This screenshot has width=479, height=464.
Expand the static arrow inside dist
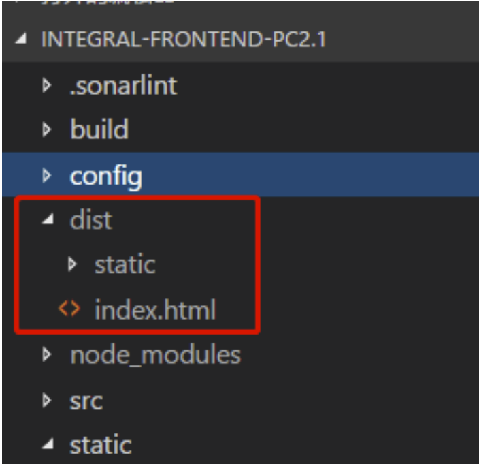tap(73, 265)
